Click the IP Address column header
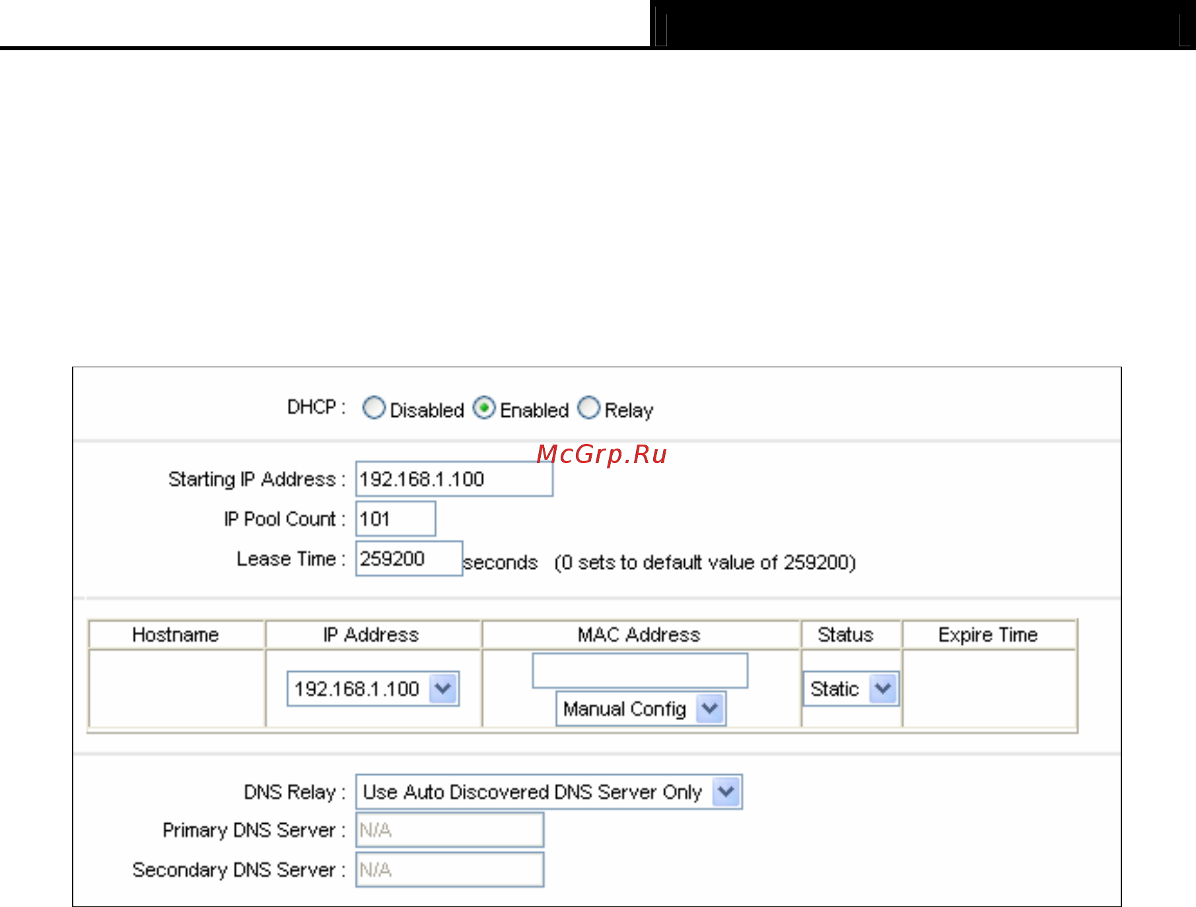The image size is (1196, 907). click(372, 635)
